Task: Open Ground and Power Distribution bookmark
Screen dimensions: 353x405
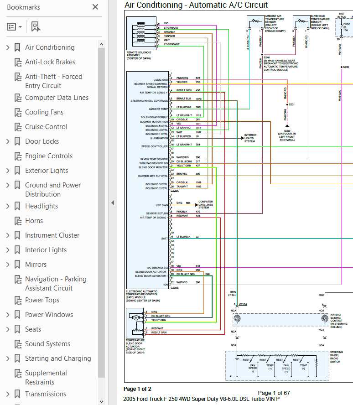Action: point(53,190)
